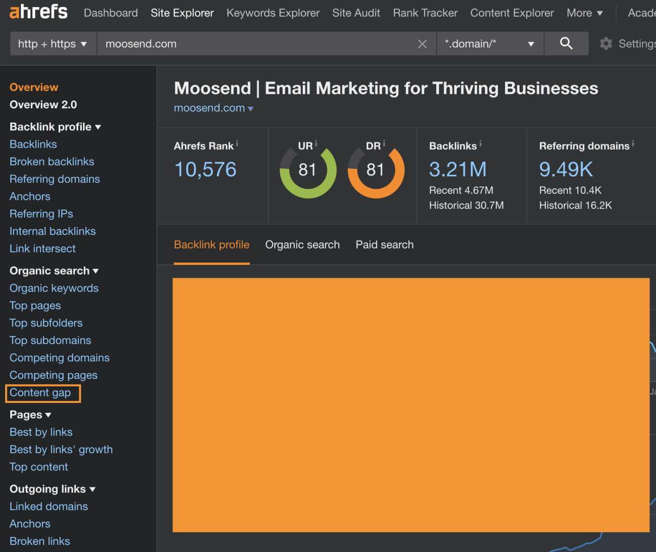Viewport: 656px width, 552px height.
Task: Open Top subfolders report
Action: click(x=46, y=323)
